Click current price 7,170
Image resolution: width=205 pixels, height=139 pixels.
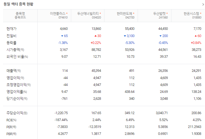pyautogui.click(x=198, y=29)
